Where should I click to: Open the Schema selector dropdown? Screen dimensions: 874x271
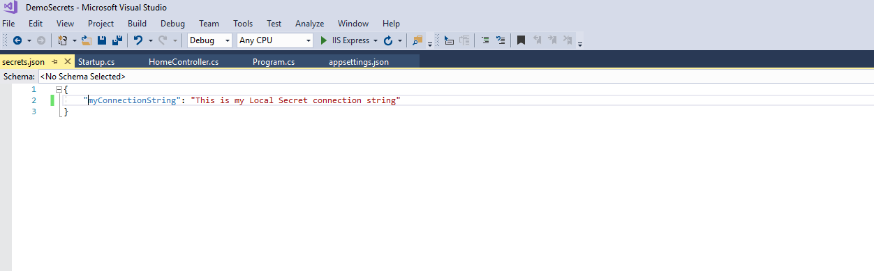456,77
